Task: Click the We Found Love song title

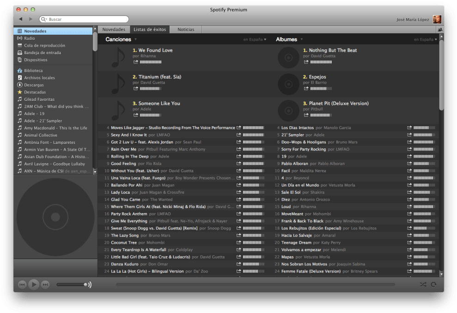Action: pos(155,50)
